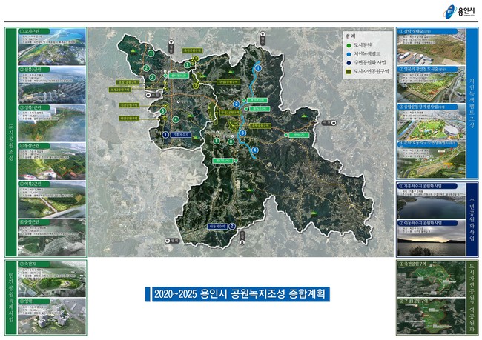Click the 신갈공원구역 map label
Image resolution: width=482 pixels, height=340 pixels.
pyautogui.click(x=129, y=105)
